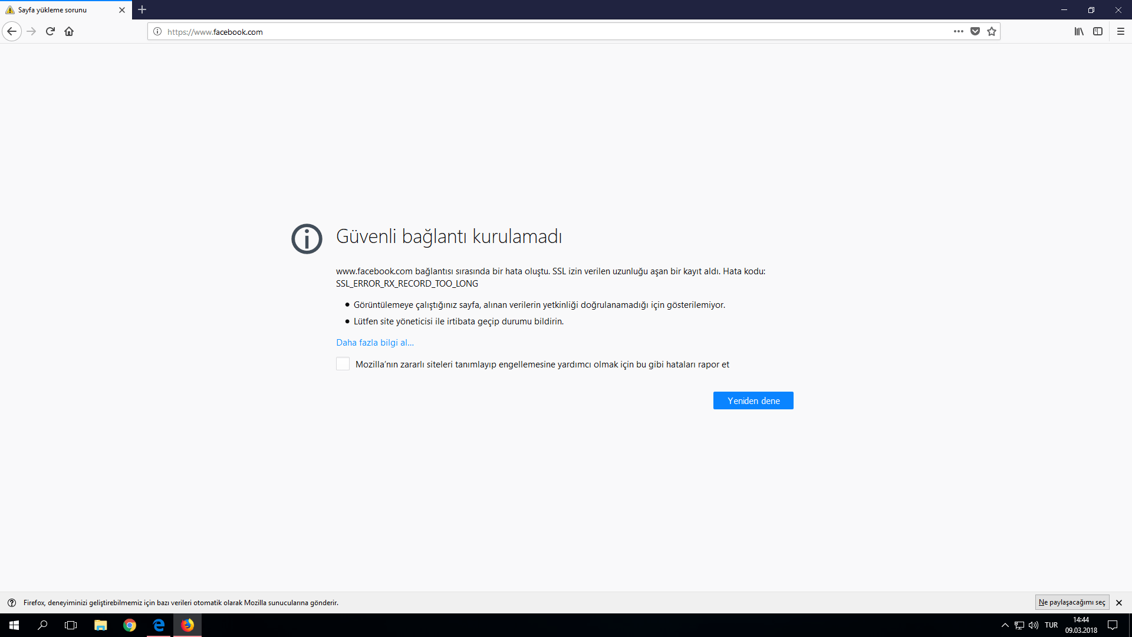Click the Yeniden dene button

point(753,400)
